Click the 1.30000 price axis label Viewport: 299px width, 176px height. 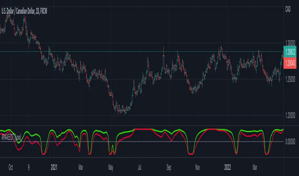(x=290, y=43)
